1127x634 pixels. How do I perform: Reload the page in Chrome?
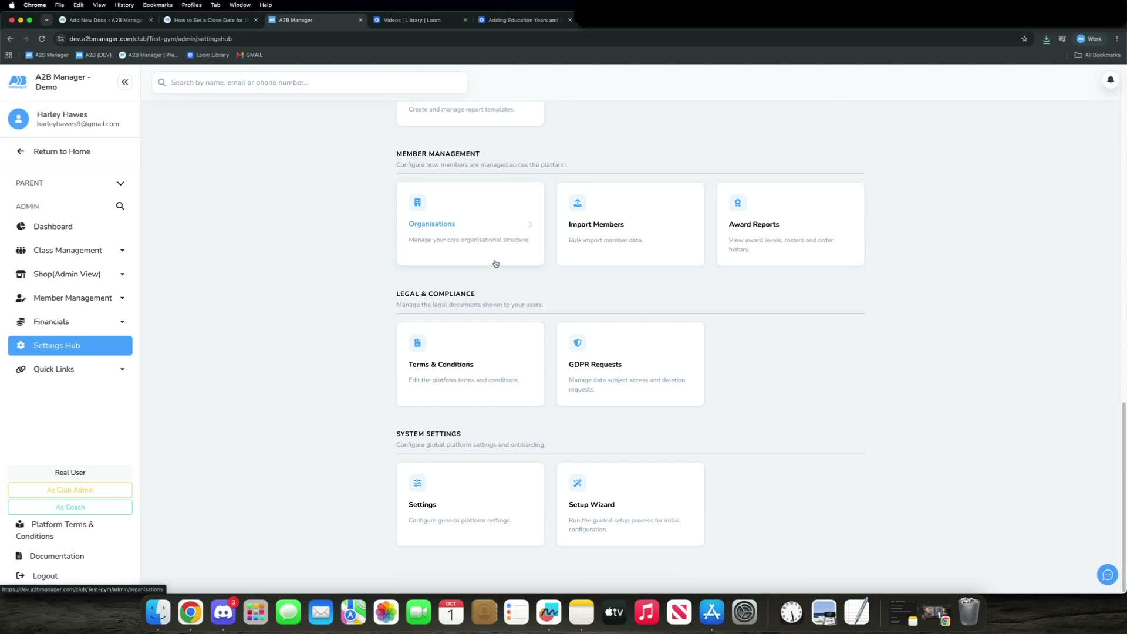[x=42, y=39]
